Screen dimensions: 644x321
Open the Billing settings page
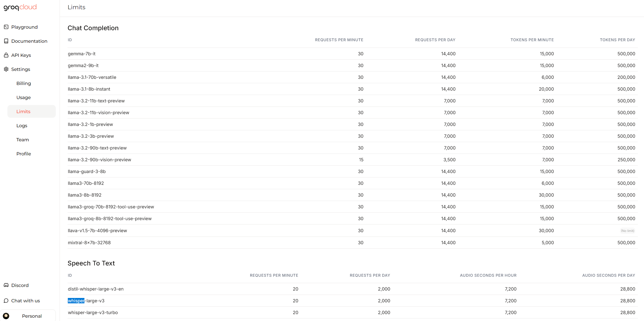[24, 83]
